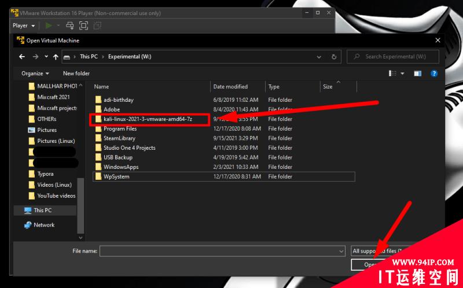Open help with the question mark icon
The height and width of the screenshot is (288, 463).
433,73
